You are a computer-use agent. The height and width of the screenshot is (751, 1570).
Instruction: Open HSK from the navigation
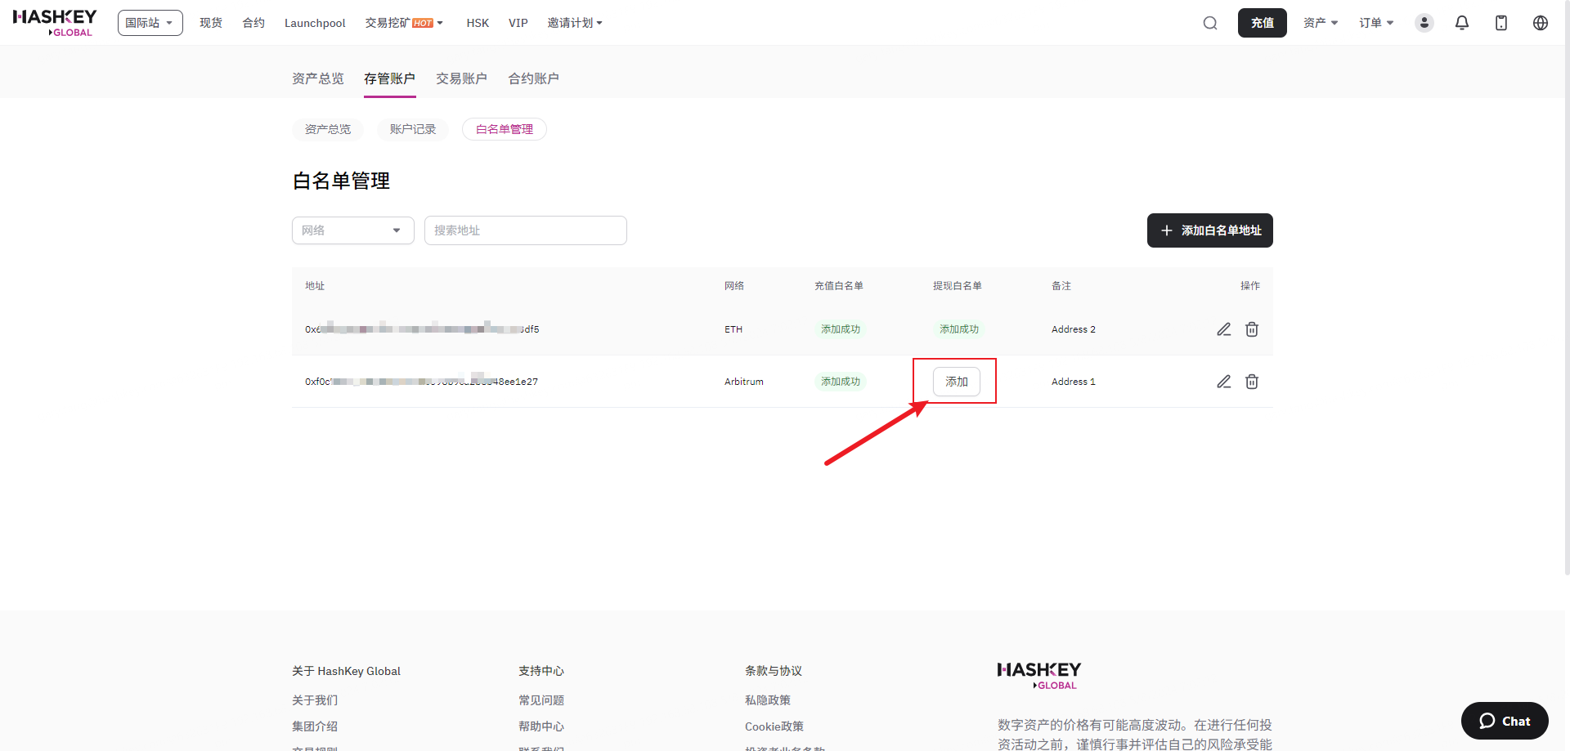478,23
